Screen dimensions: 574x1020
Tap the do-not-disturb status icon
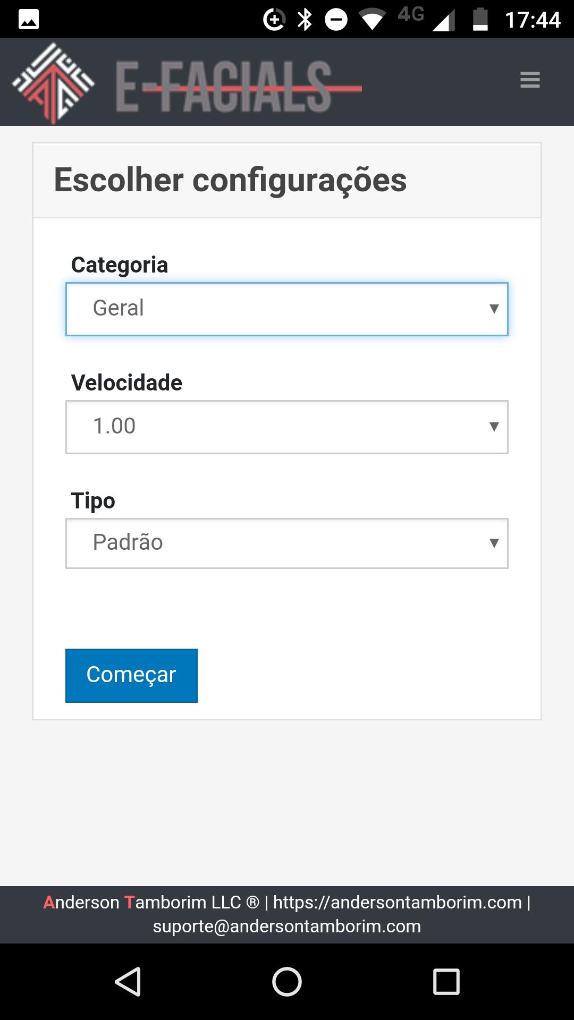pos(336,20)
